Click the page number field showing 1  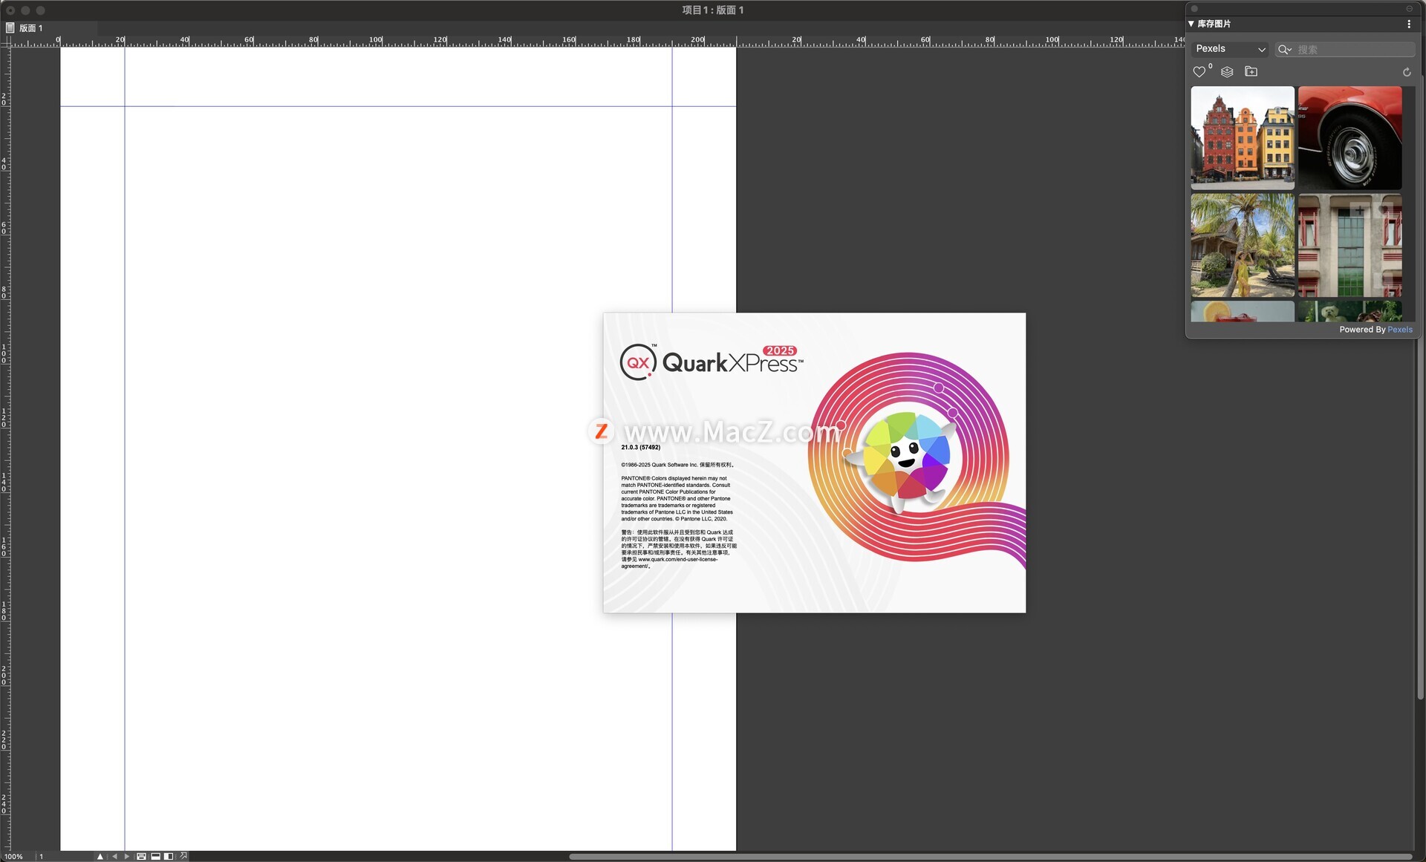coord(64,856)
